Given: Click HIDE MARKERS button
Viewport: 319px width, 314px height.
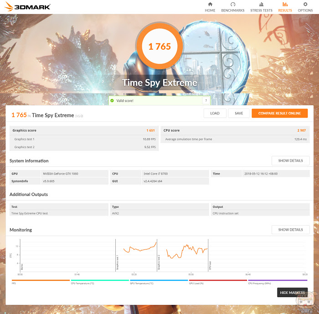Looking at the screenshot, I should click(x=292, y=293).
